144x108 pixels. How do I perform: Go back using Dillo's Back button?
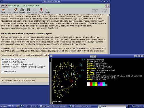tap(3, 11)
